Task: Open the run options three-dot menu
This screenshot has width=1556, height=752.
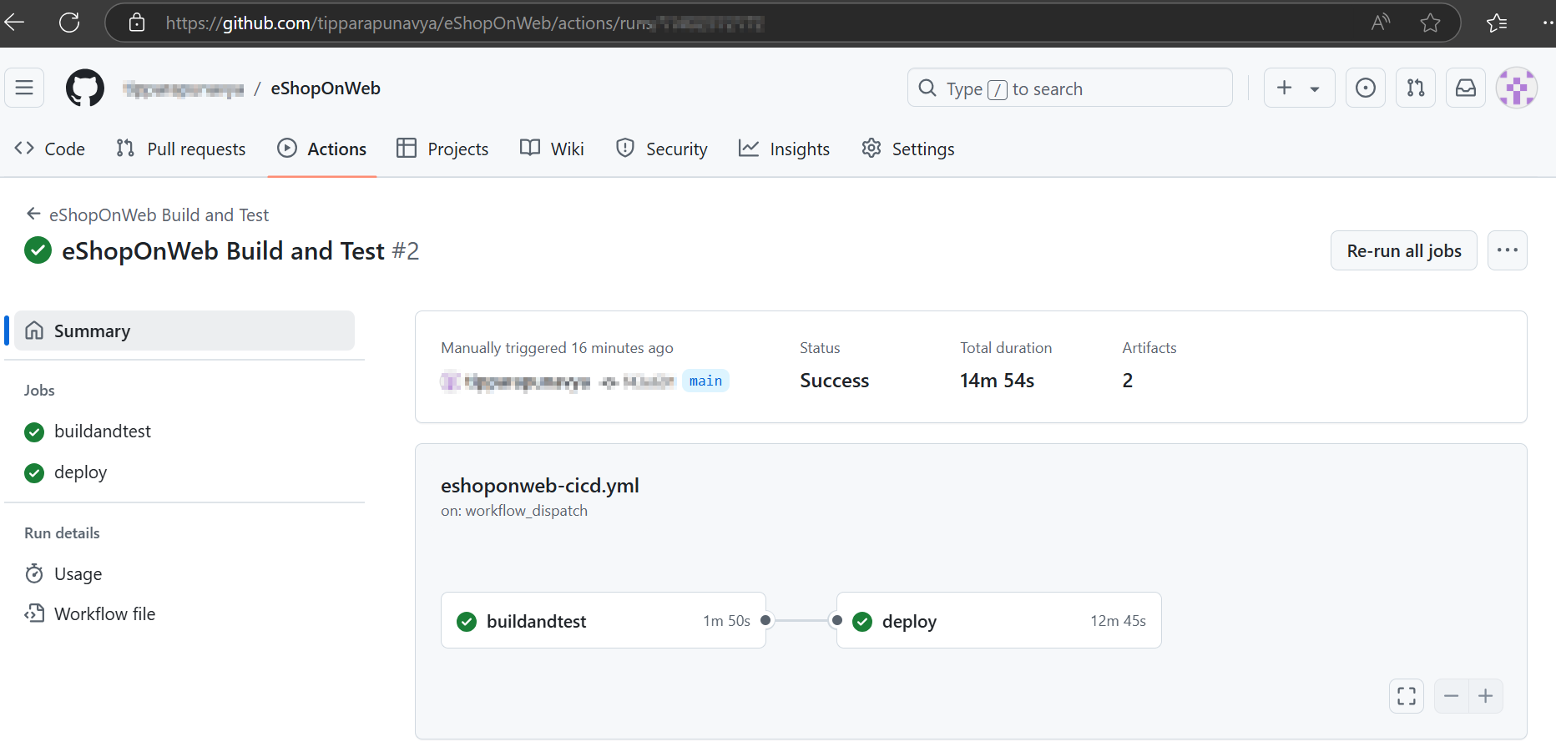Action: [x=1508, y=250]
